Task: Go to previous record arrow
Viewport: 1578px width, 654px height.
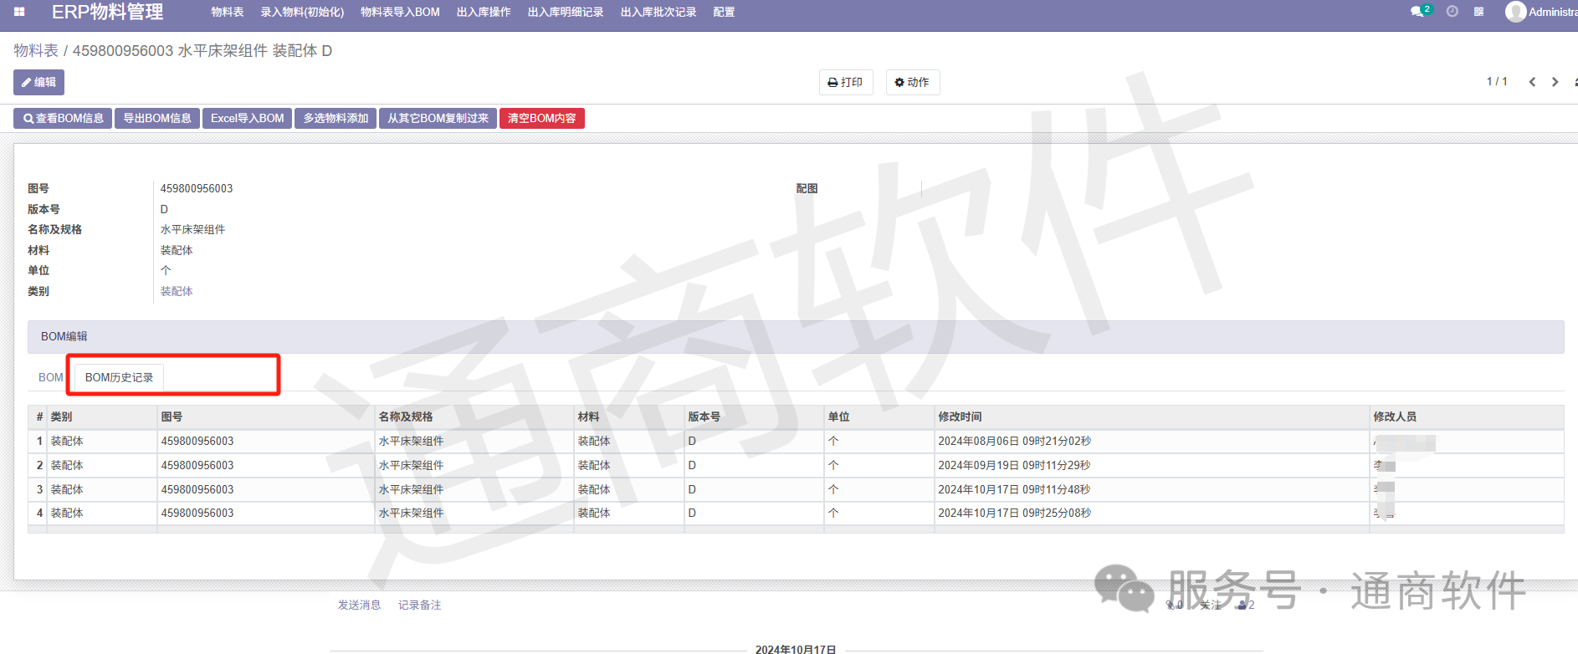Action: 1532,82
